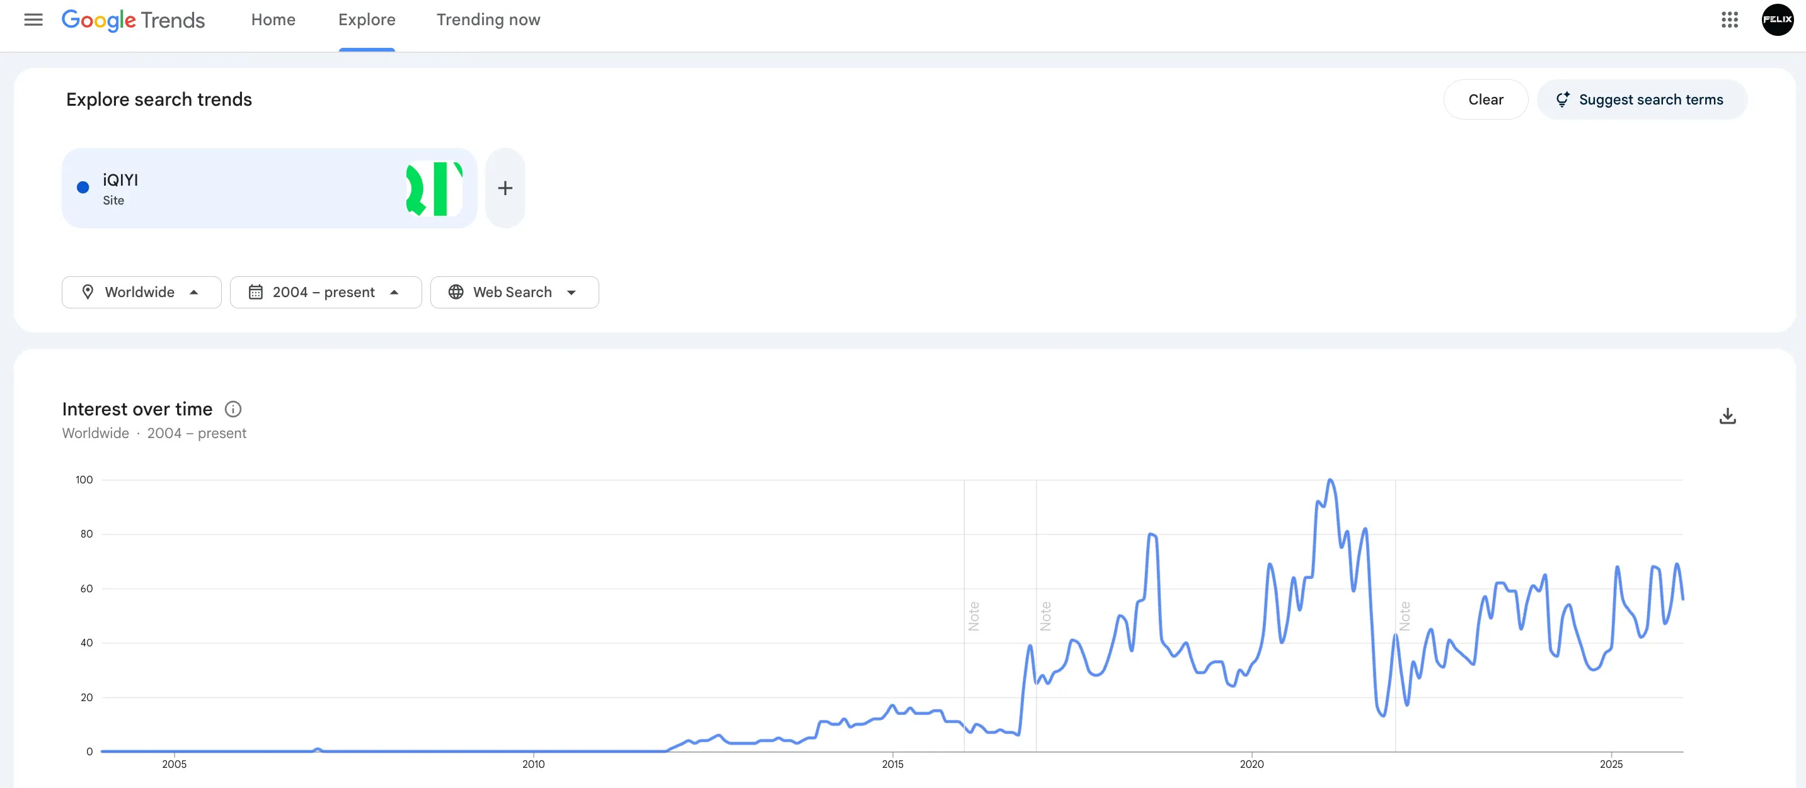Screen dimensions: 1806x788
Task: Click the chart subtitle Worldwide · 2004 – present
Action: pos(154,433)
